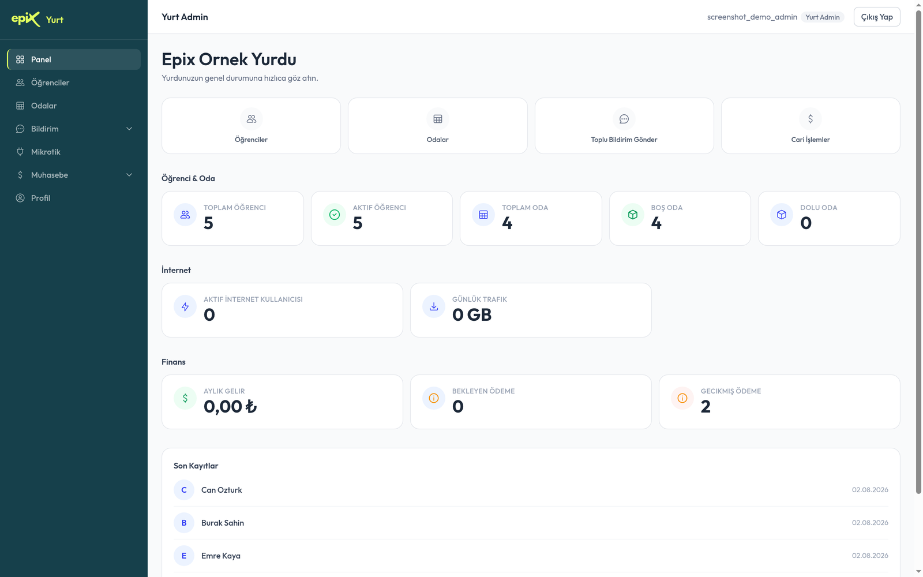Click the Toplam Oda table icon
Screen dimensions: 923x577
pos(483,215)
